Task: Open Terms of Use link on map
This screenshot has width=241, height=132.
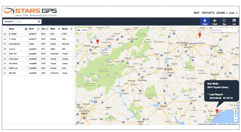Action: [x=222, y=124]
